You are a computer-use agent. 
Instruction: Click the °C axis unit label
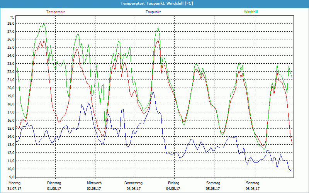(12, 17)
